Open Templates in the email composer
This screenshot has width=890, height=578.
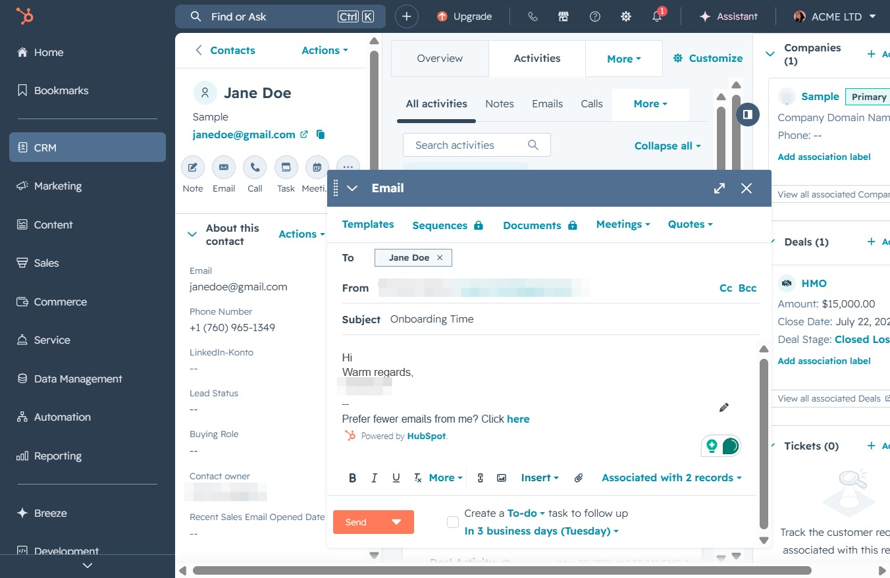368,224
